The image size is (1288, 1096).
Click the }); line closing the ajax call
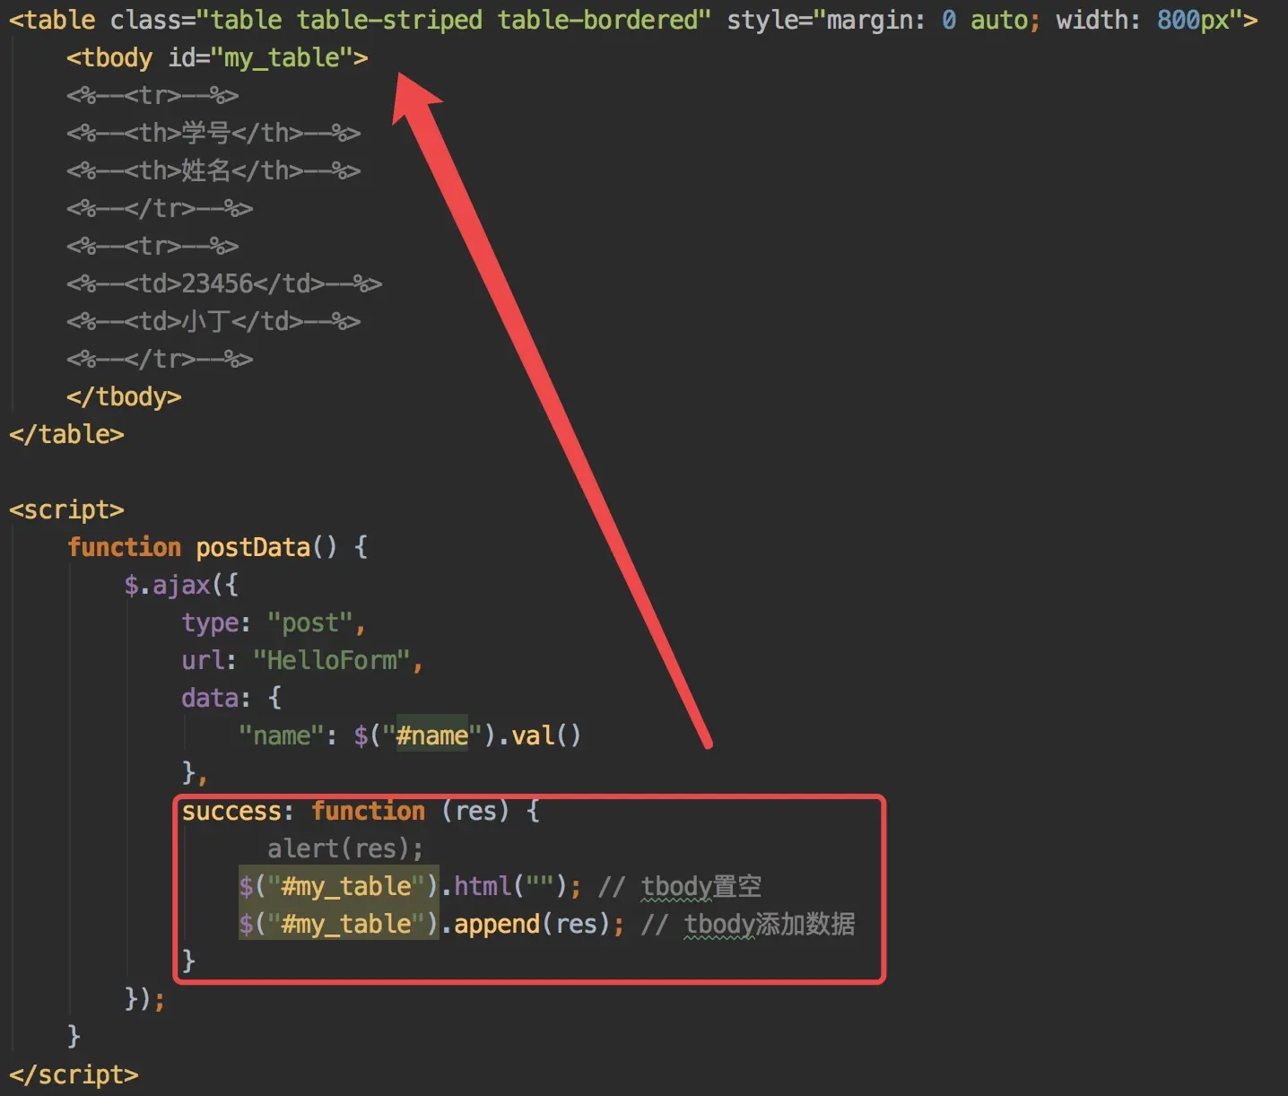click(x=145, y=999)
